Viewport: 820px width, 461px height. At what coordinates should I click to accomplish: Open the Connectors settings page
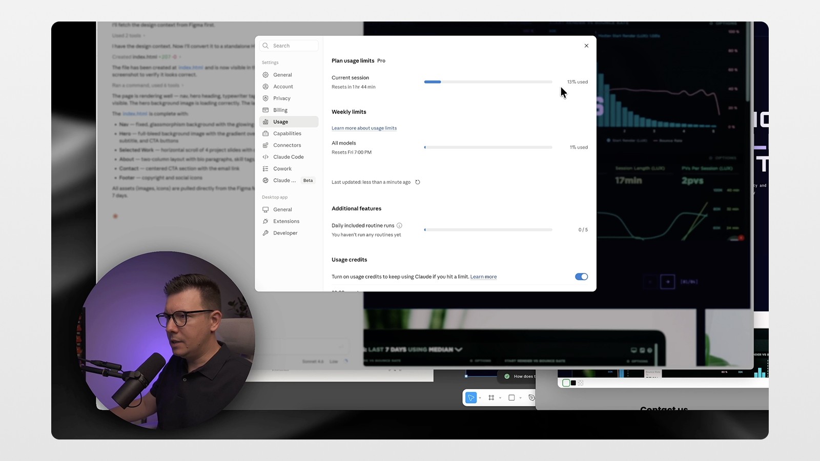pyautogui.click(x=289, y=145)
